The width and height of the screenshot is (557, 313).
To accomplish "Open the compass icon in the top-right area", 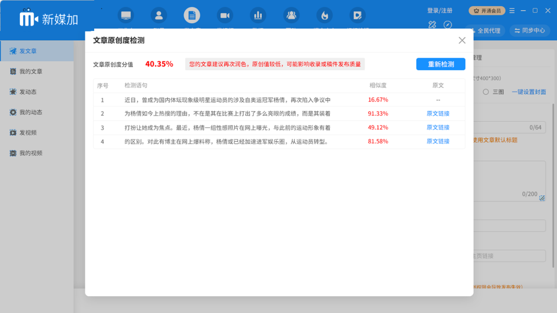I will pos(447,25).
